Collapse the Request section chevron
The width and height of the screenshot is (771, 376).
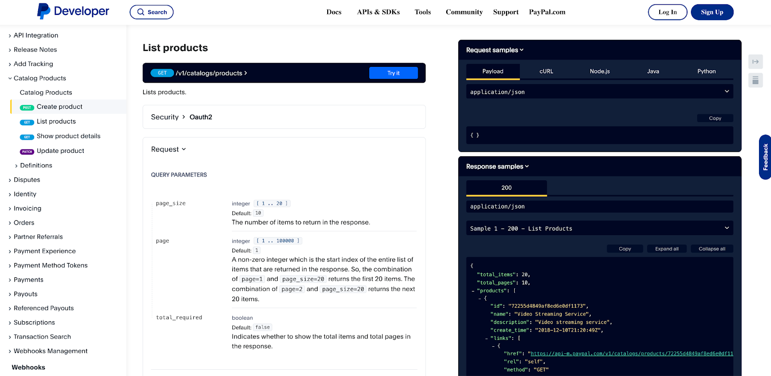pyautogui.click(x=184, y=150)
